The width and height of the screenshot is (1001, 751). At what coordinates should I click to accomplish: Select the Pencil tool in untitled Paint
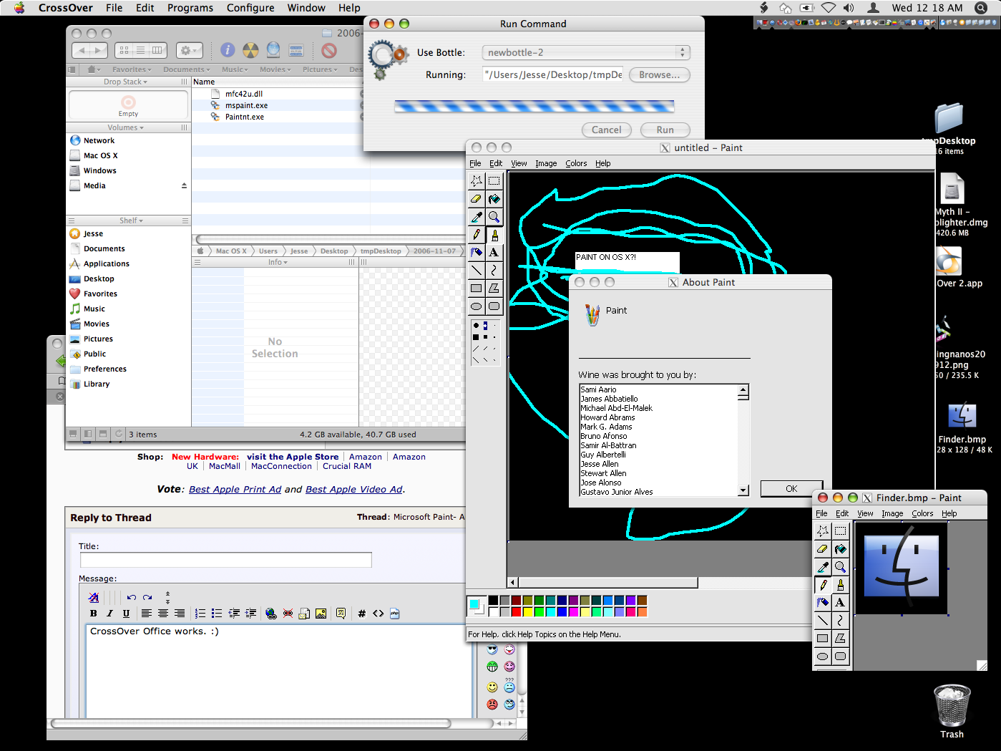point(477,235)
